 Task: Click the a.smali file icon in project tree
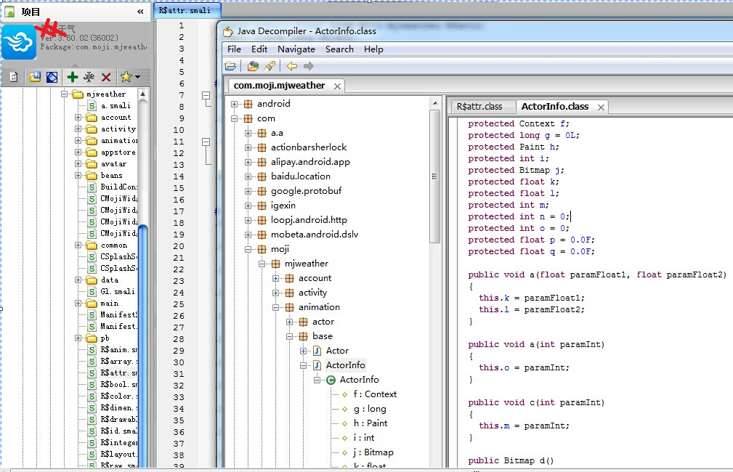(x=92, y=105)
